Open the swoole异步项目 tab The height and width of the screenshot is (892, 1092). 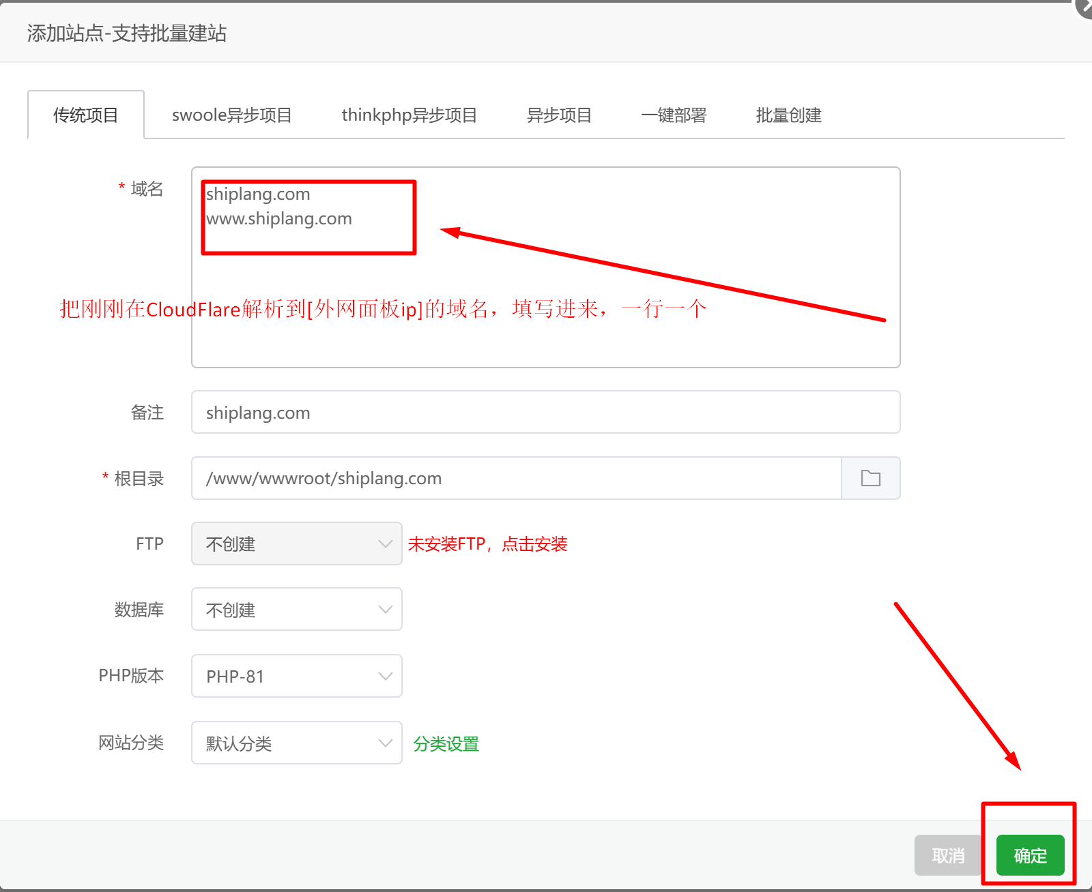pos(231,115)
